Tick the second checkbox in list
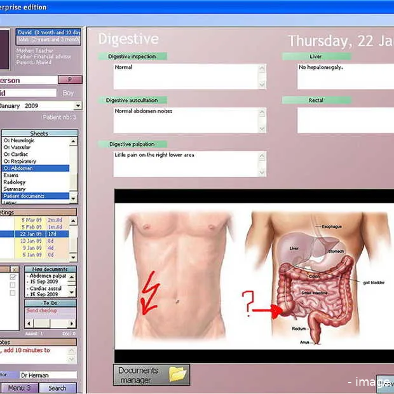The width and height of the screenshot is (394, 394). point(14,285)
